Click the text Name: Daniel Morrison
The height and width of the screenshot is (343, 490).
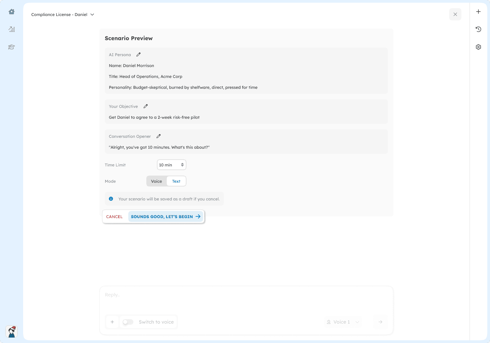(131, 66)
